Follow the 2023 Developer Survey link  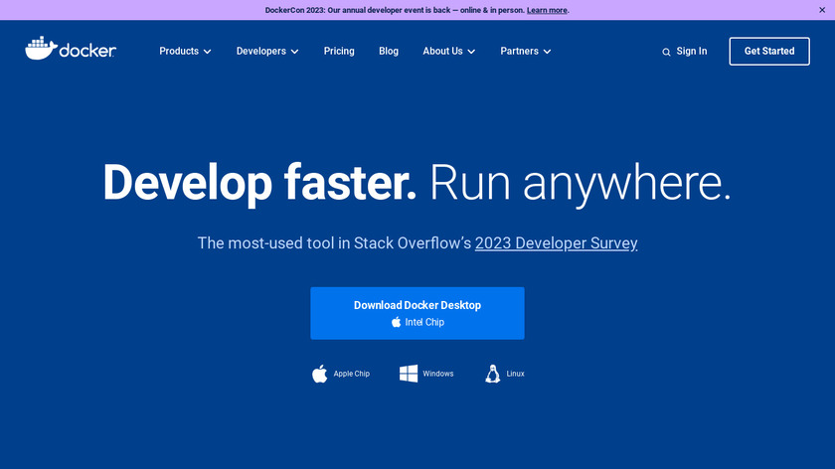[x=556, y=243]
